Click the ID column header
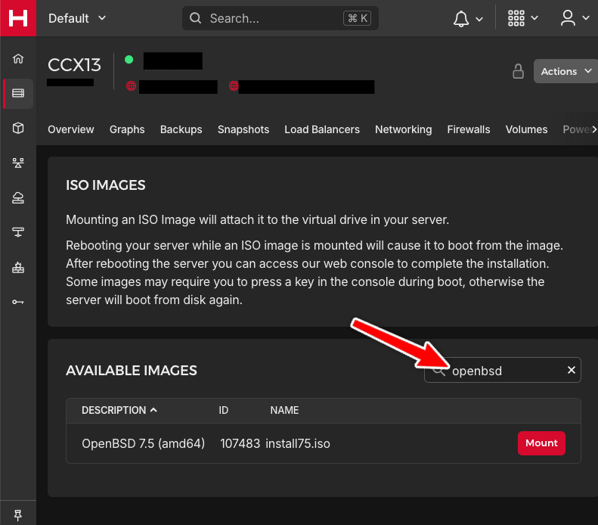 [224, 410]
